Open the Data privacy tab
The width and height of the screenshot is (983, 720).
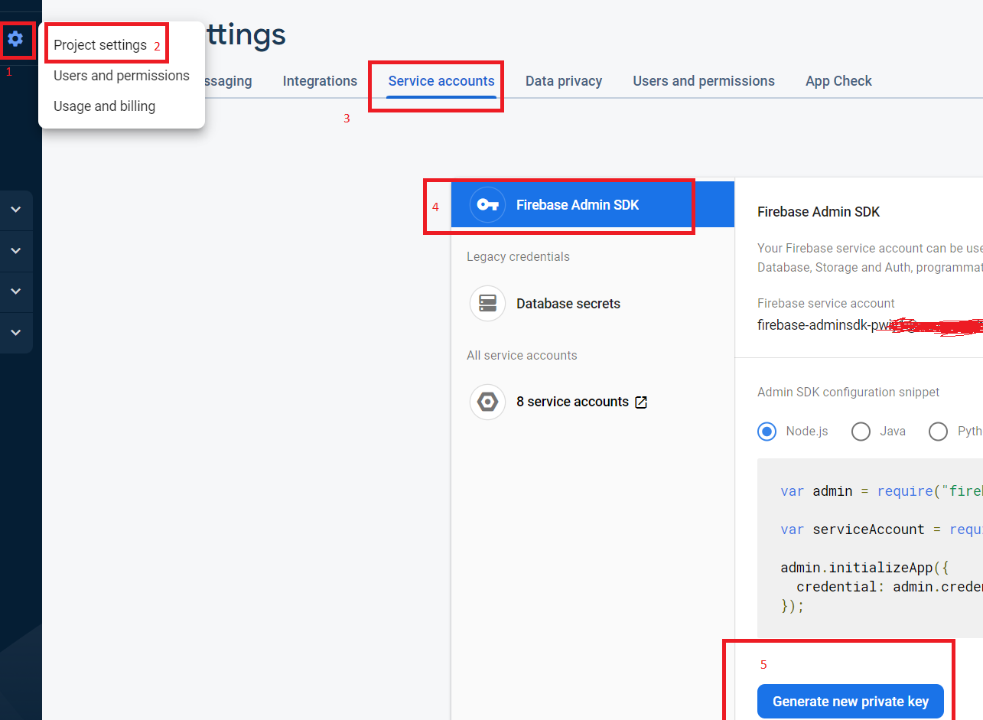tap(564, 80)
